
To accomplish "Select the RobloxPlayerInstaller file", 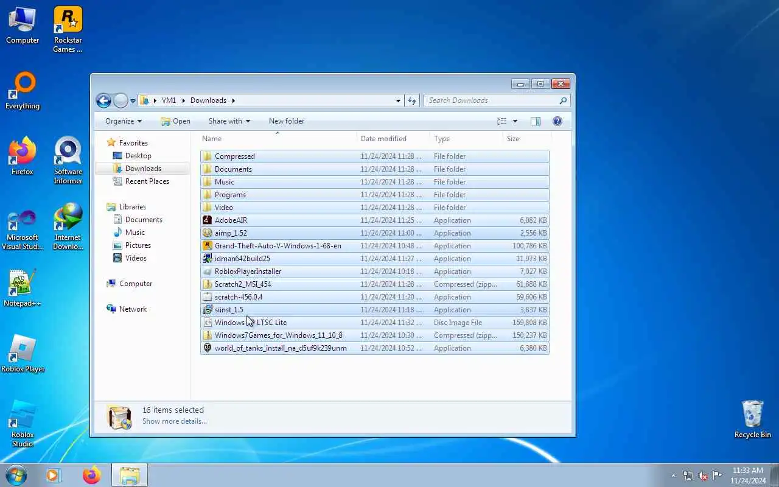I will click(x=375, y=272).
